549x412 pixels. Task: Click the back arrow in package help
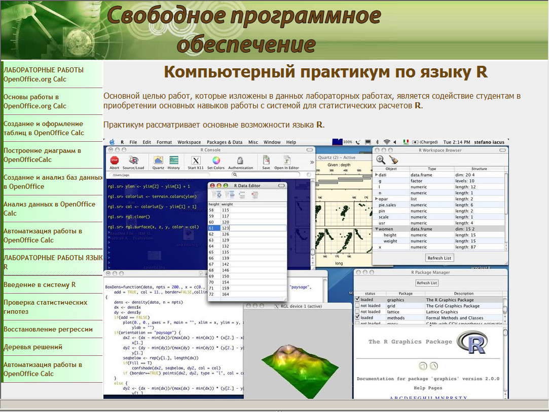click(x=423, y=366)
